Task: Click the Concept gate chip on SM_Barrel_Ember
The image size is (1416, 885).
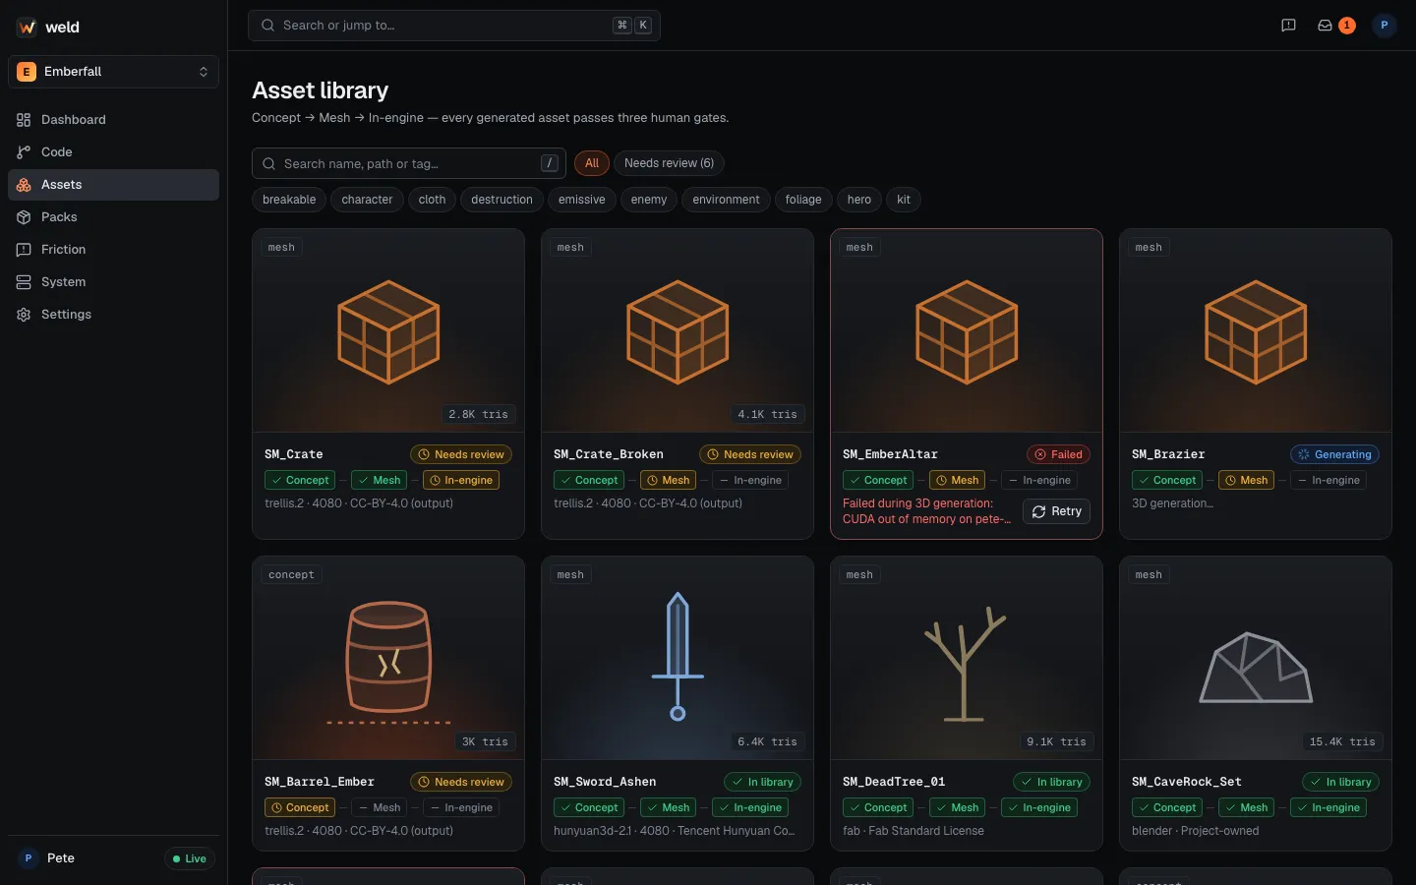Action: coord(300,807)
